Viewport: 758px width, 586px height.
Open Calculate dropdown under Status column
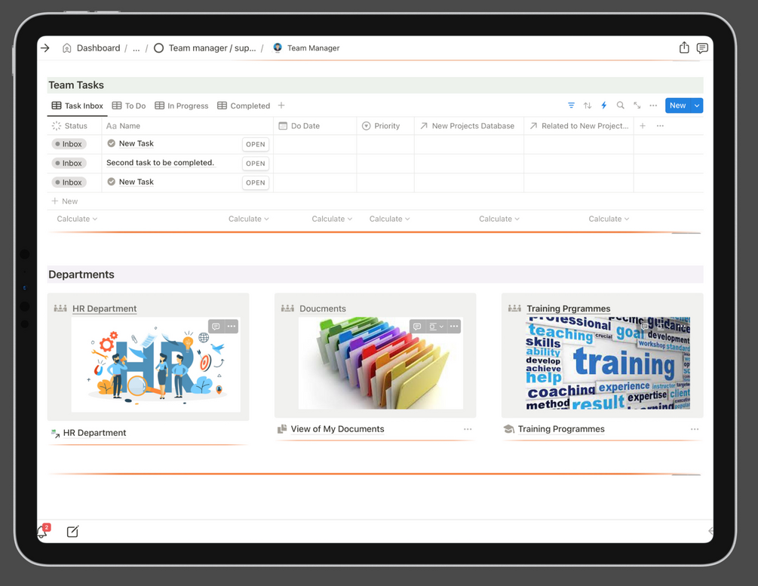point(77,219)
